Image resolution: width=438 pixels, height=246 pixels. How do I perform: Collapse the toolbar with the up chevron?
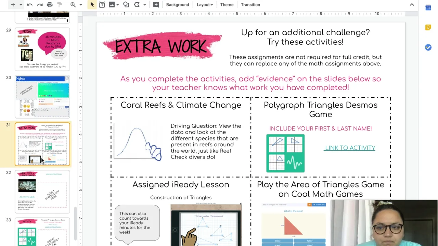tap(412, 5)
